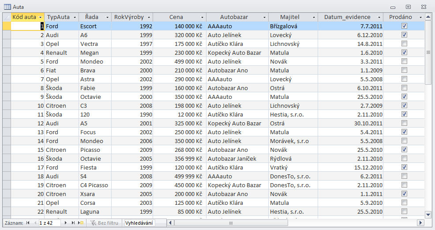
Task: Uncheck Prodáno for Renault Megan row
Action: (404, 53)
